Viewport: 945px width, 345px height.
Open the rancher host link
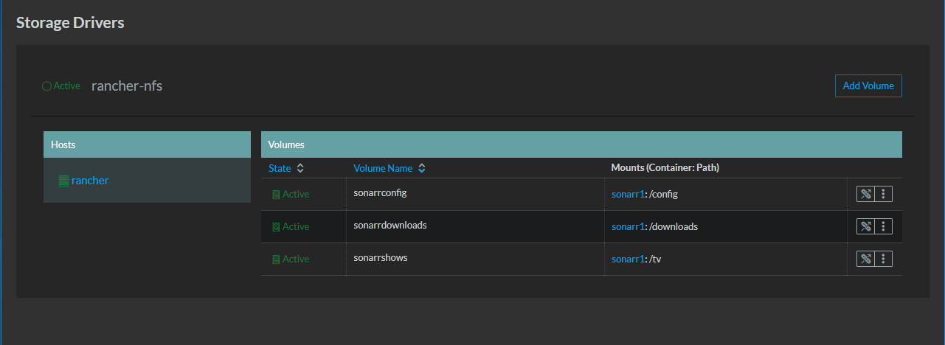(x=90, y=181)
